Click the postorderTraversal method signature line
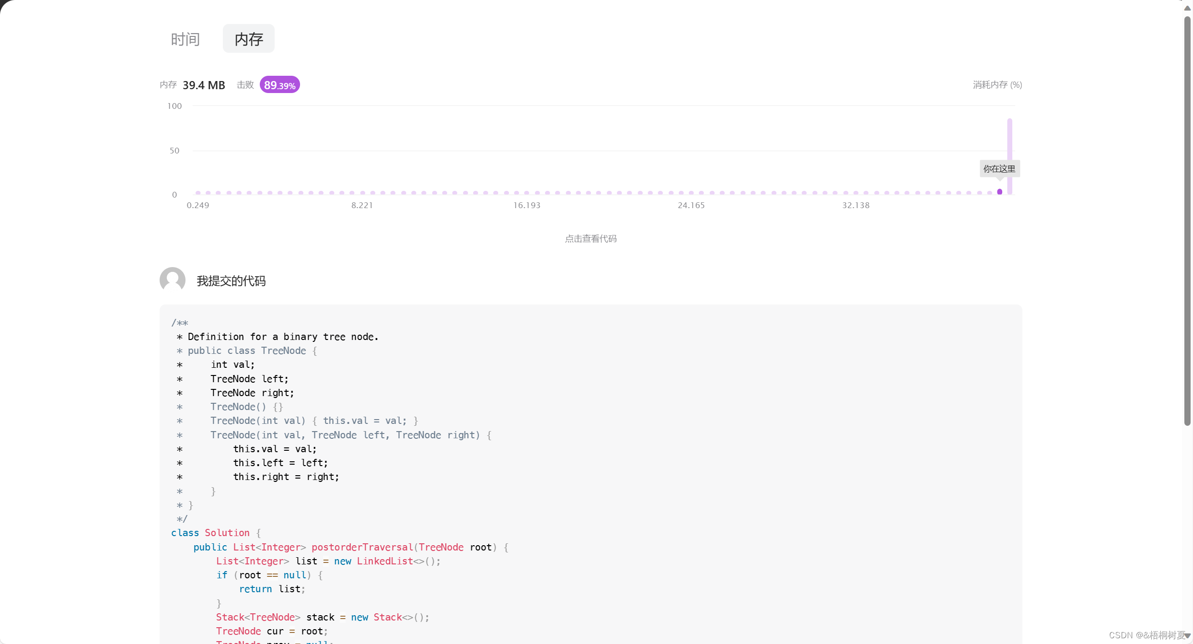Image resolution: width=1193 pixels, height=644 pixels. [x=351, y=547]
